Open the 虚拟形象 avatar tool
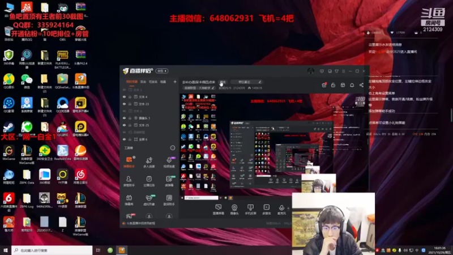 click(149, 200)
